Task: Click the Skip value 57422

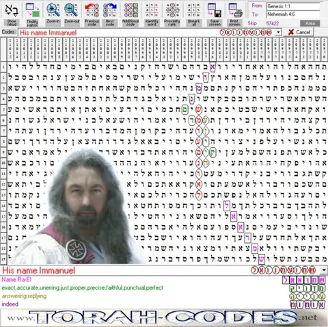Action: [273, 23]
